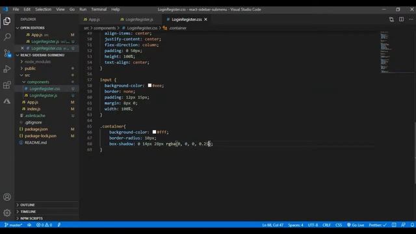Collapse the Open Editors section

pyautogui.click(x=47, y=28)
